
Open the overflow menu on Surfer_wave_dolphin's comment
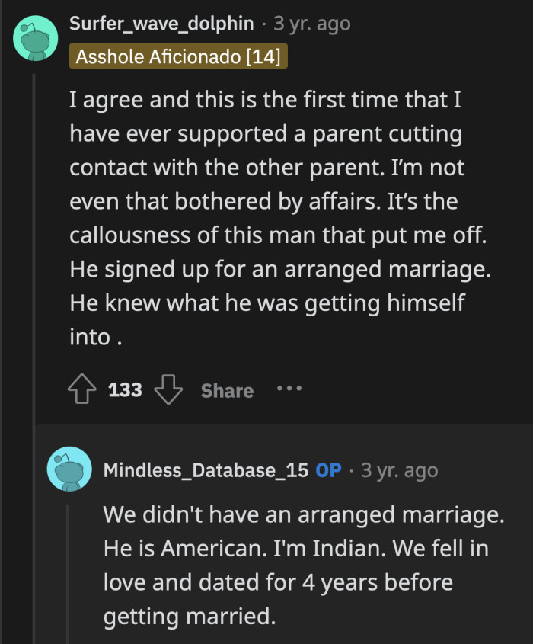tap(288, 389)
